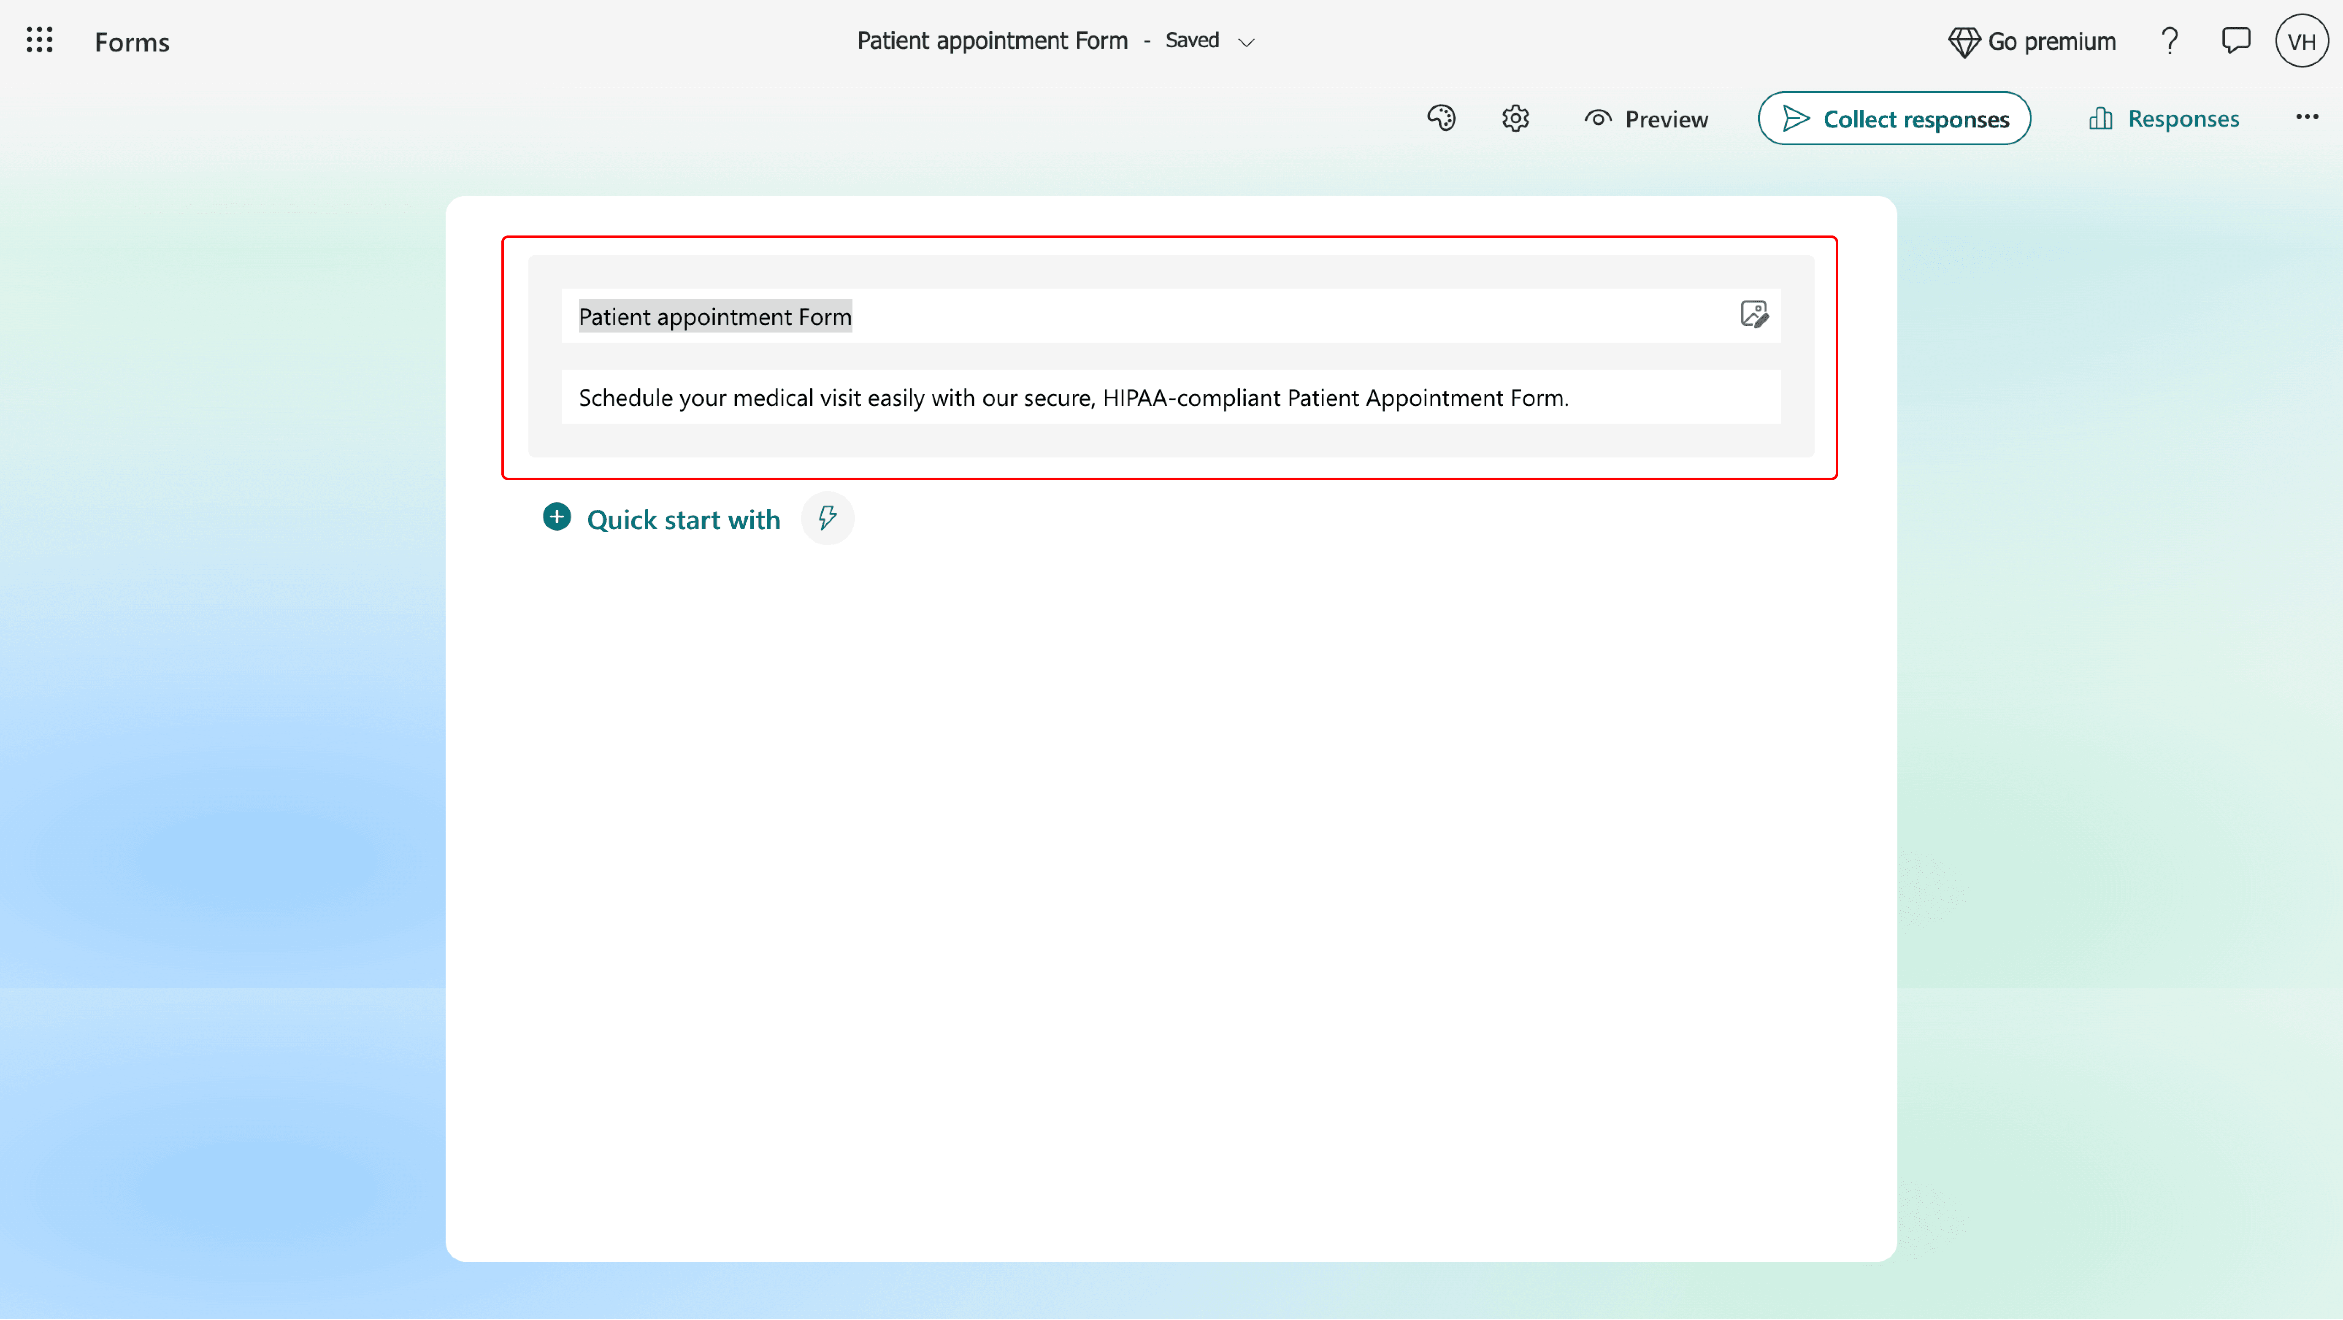Click the Patient appointment Form title field
This screenshot has height=1320, width=2343.
pyautogui.click(x=1171, y=316)
